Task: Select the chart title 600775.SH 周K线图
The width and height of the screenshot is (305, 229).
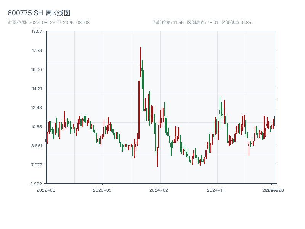Action: pos(39,13)
